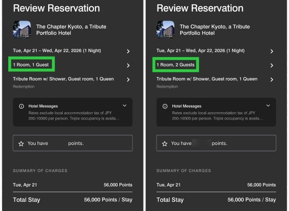The width and height of the screenshot is (289, 211).
Task: Click left 'Total Stay' label
Action: coord(26,200)
